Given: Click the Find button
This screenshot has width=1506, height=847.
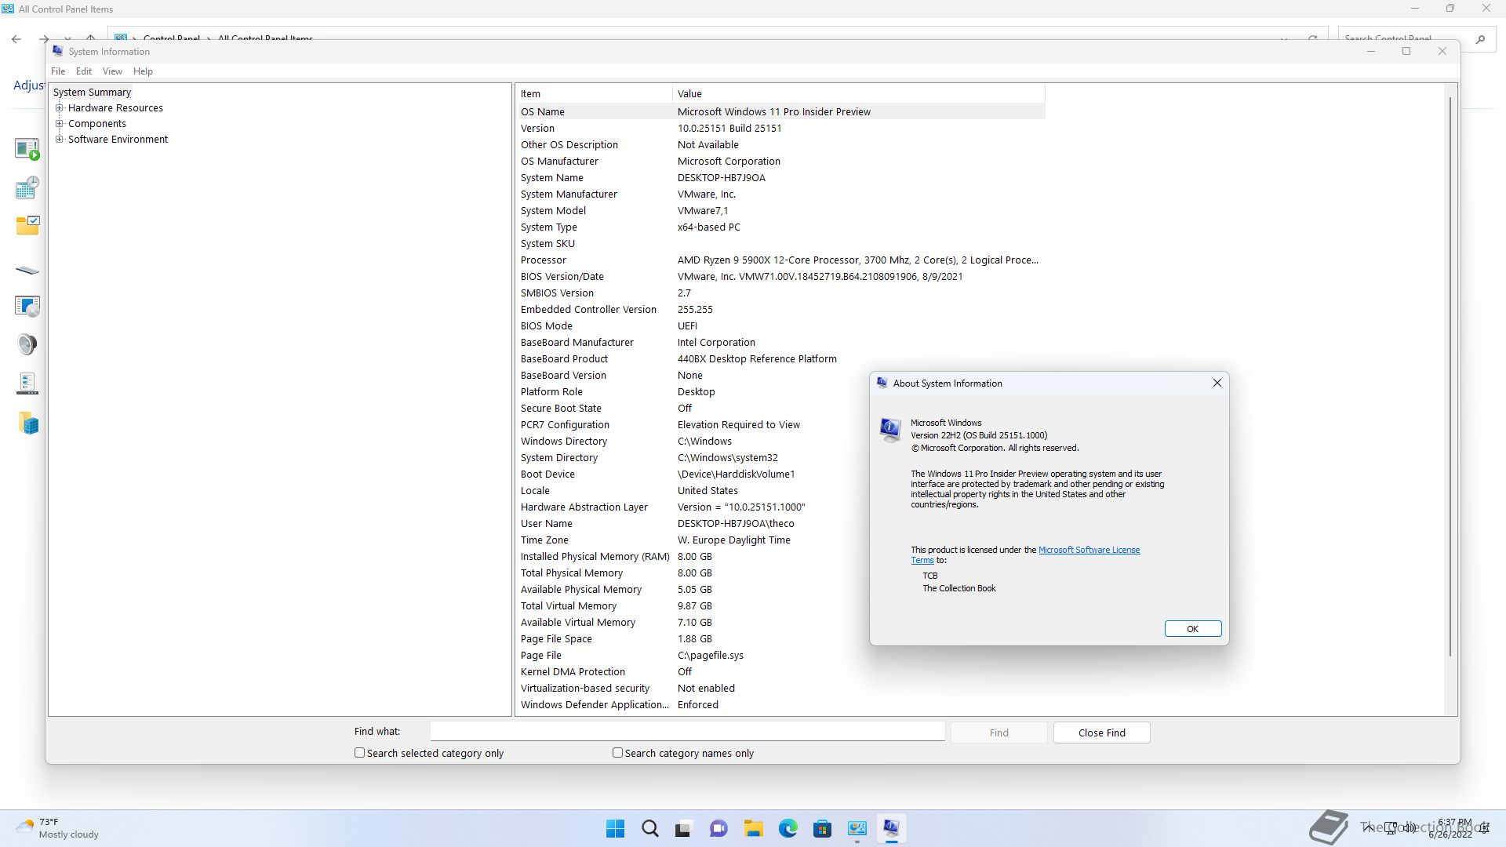Looking at the screenshot, I should (999, 732).
